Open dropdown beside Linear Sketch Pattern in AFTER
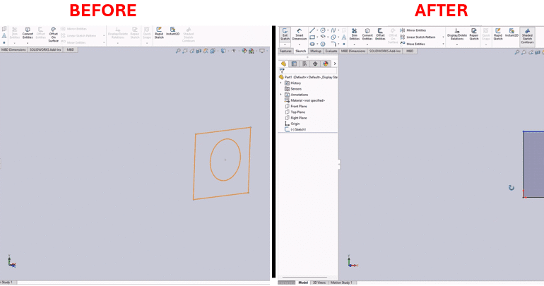This screenshot has width=544, height=286. click(444, 37)
